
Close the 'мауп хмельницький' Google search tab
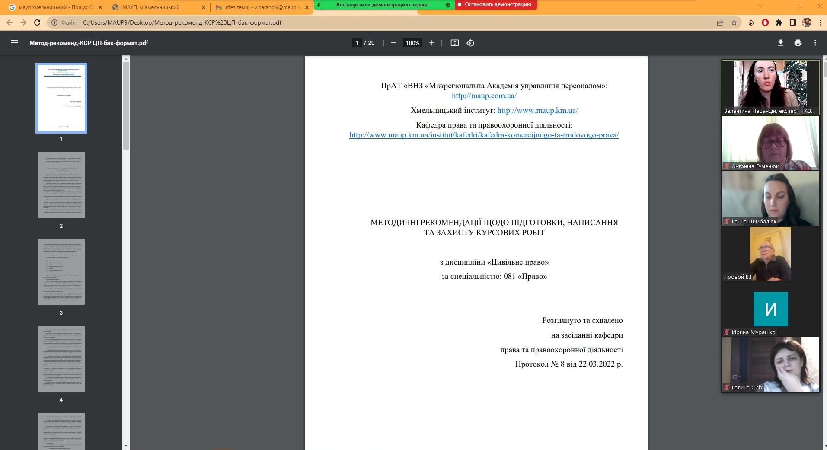click(100, 7)
